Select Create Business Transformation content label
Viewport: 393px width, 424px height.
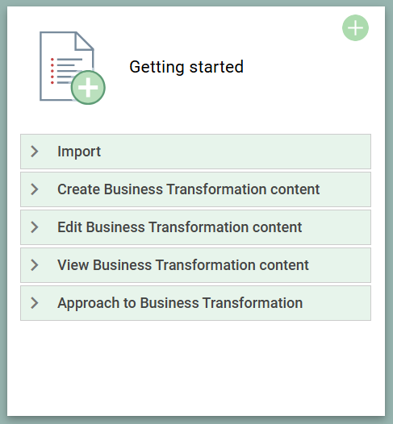coord(188,189)
